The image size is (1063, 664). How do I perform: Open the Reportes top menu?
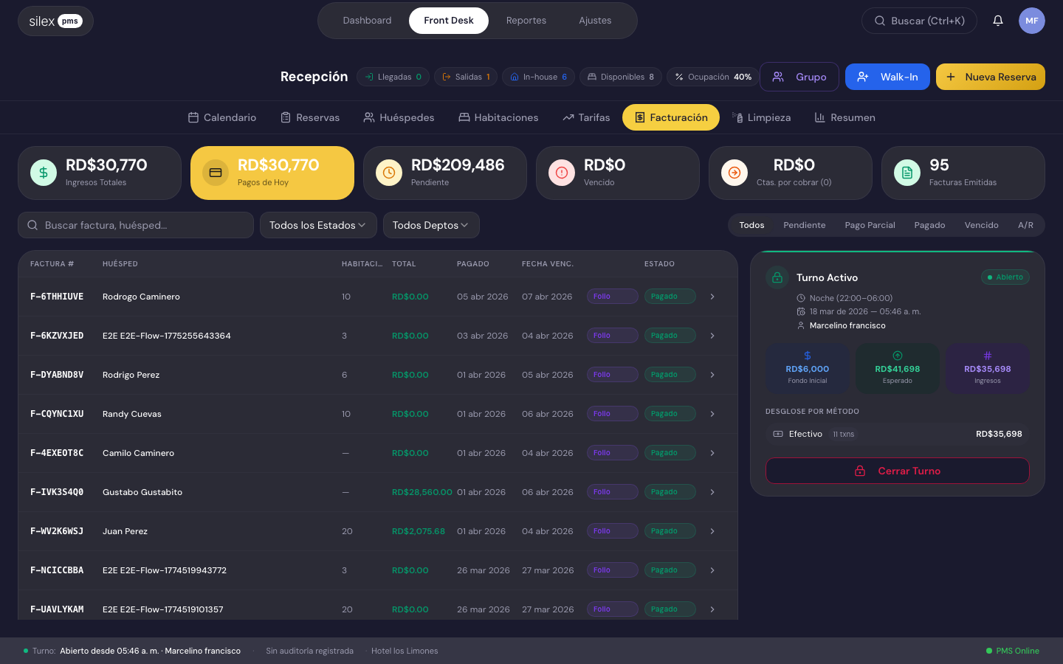click(x=526, y=21)
